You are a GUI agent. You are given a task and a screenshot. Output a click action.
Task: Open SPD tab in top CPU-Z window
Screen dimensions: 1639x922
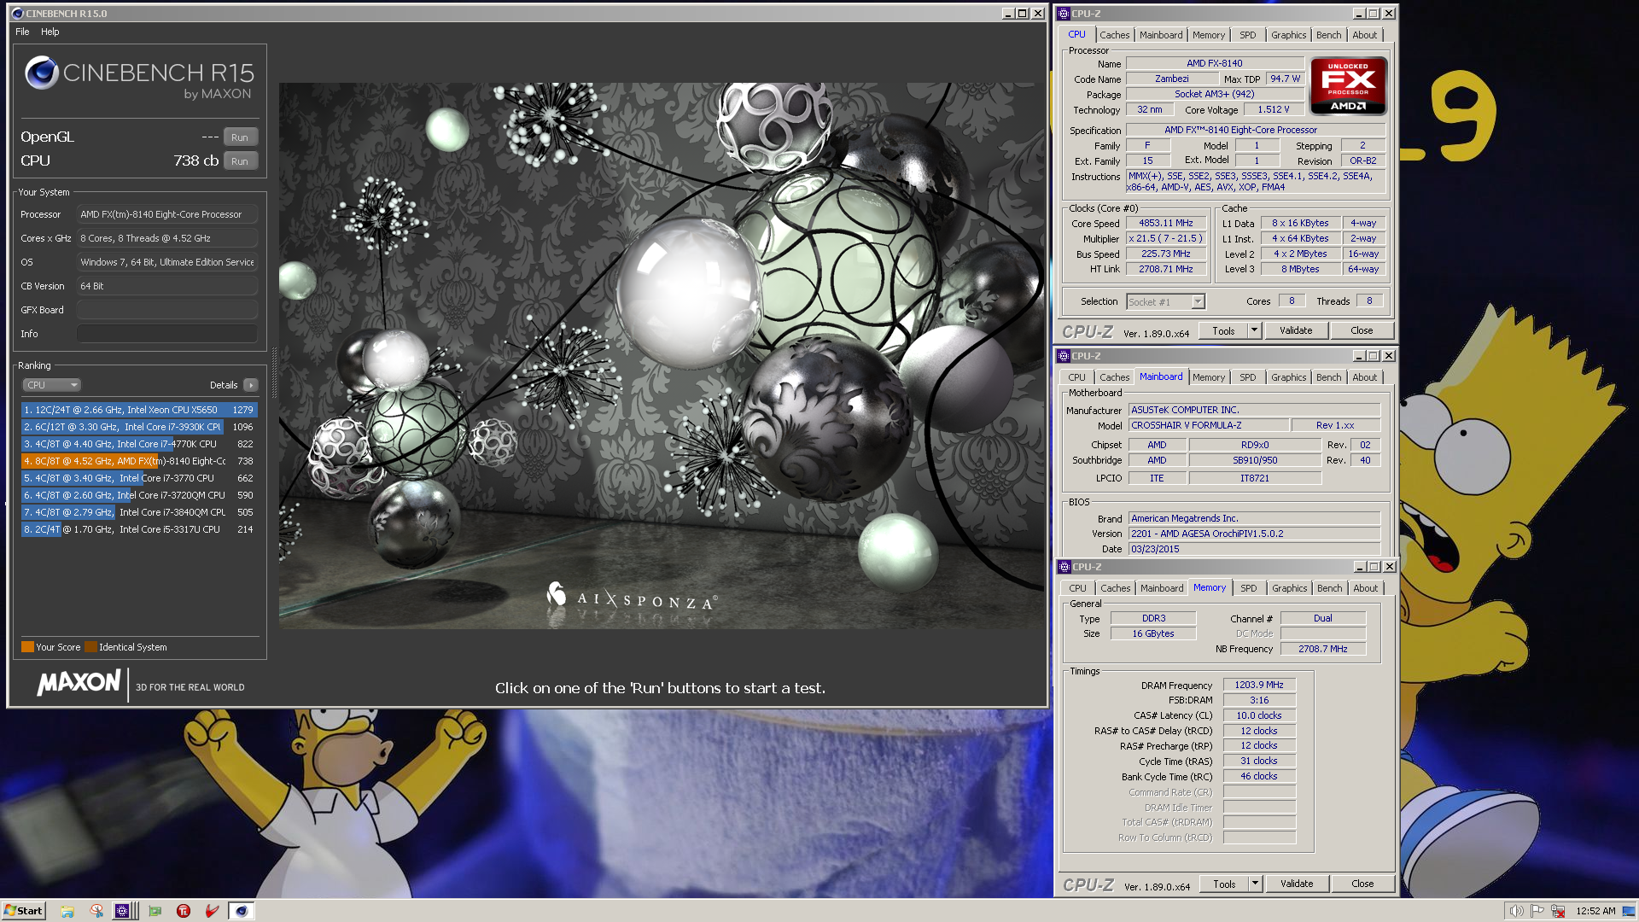click(x=1247, y=35)
